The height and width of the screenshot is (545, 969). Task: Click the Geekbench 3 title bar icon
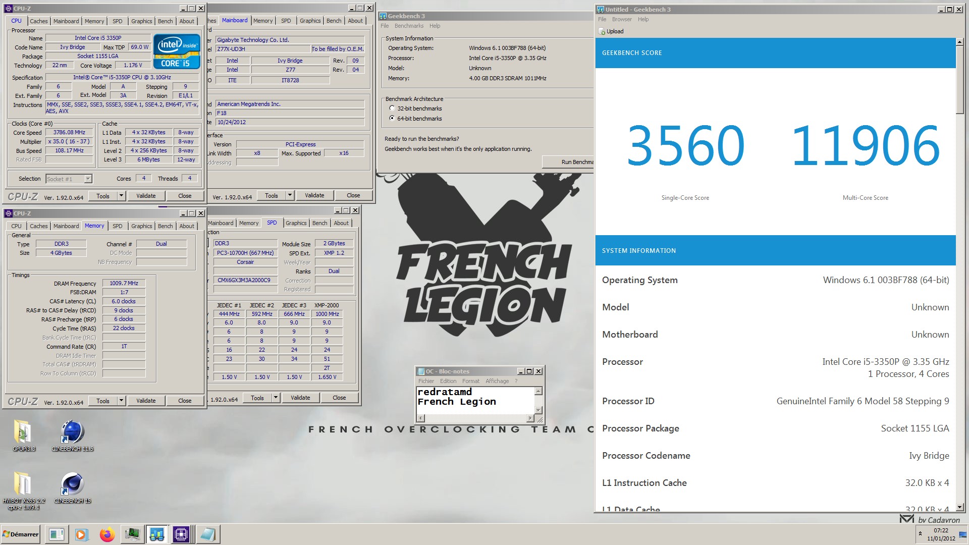[x=383, y=16]
